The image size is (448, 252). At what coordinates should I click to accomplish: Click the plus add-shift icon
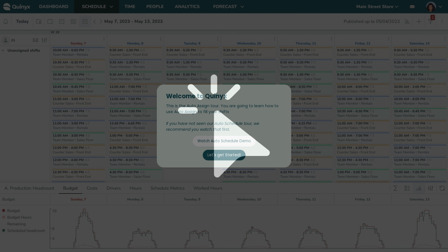[x=419, y=22]
